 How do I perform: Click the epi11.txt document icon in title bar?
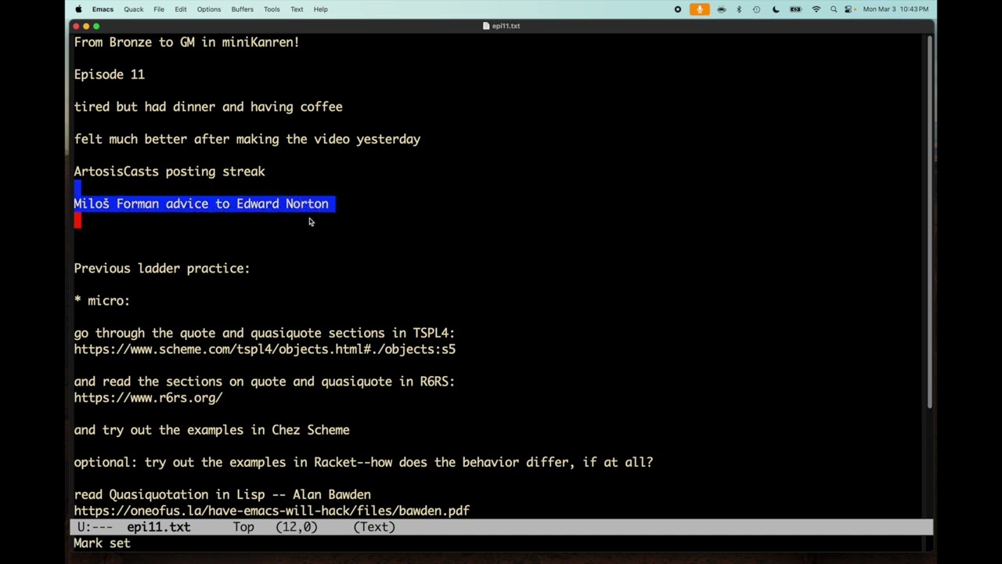(486, 26)
